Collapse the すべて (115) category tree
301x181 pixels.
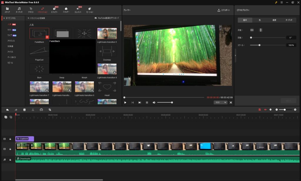click(4, 18)
